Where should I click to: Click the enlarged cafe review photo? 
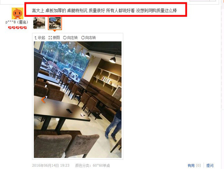(x=78, y=100)
